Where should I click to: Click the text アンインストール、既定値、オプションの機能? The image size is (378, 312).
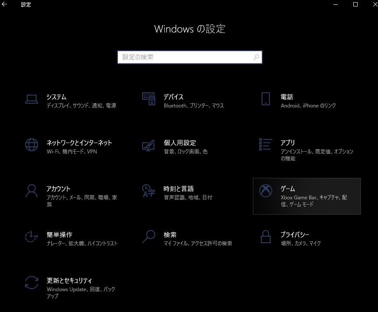(x=317, y=155)
